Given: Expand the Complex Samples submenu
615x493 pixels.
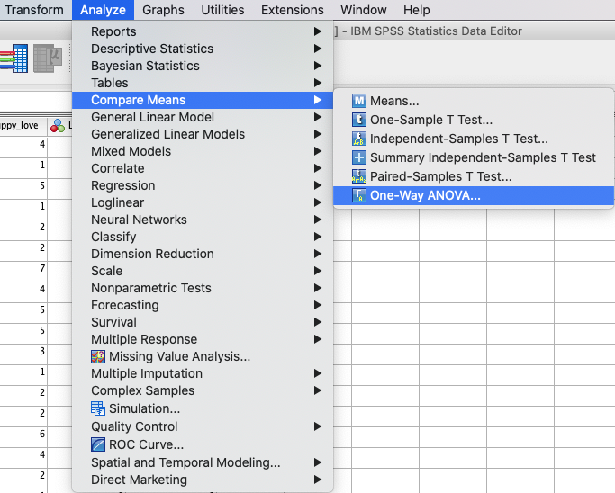Looking at the screenshot, I should (x=203, y=390).
